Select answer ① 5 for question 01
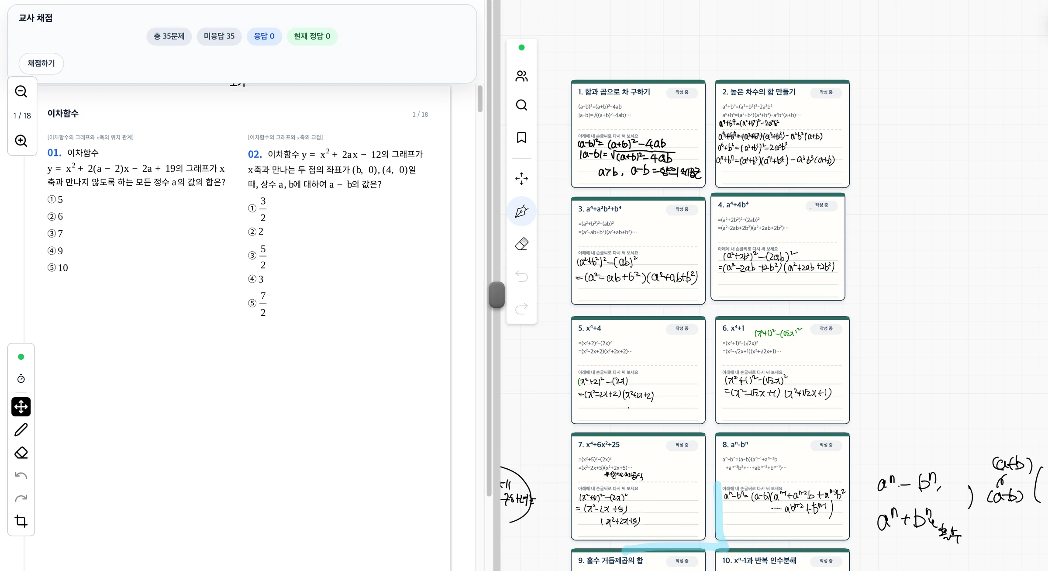 [55, 200]
